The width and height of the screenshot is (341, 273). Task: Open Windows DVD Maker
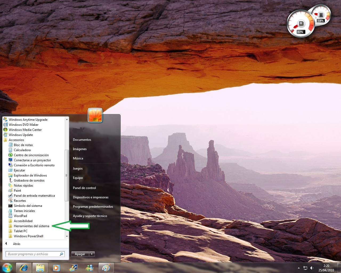click(x=23, y=125)
